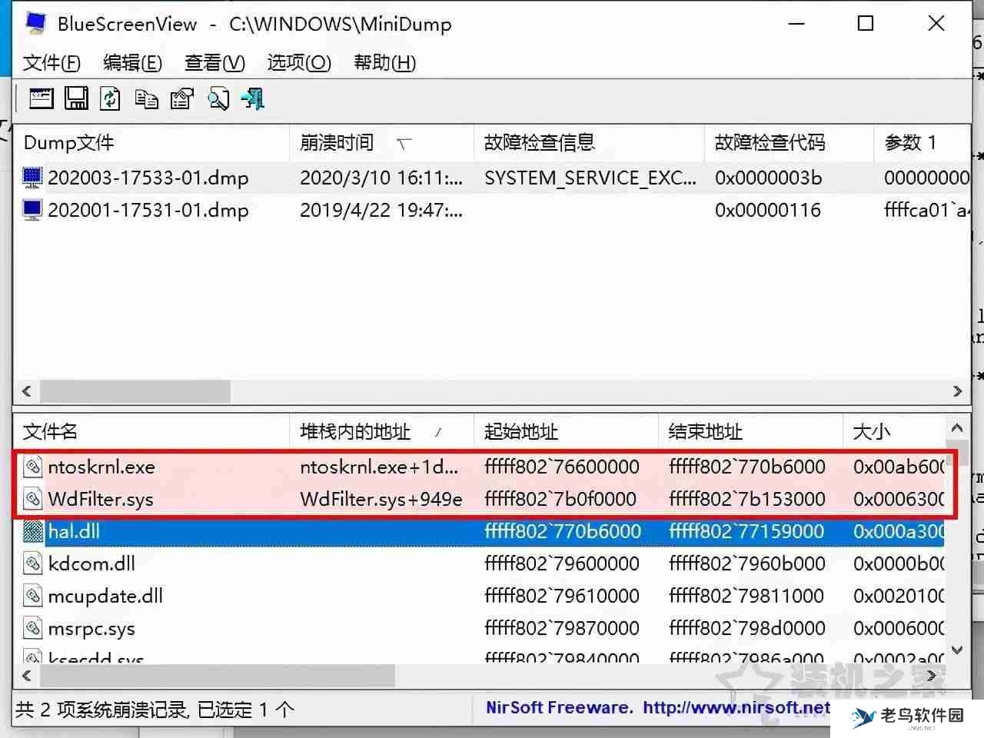Click the hal.dll row icon
Viewport: 984px width, 738px height.
click(32, 531)
